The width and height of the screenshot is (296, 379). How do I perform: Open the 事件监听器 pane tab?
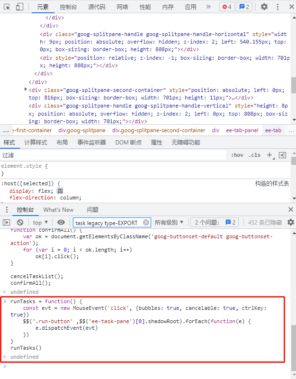click(91, 143)
